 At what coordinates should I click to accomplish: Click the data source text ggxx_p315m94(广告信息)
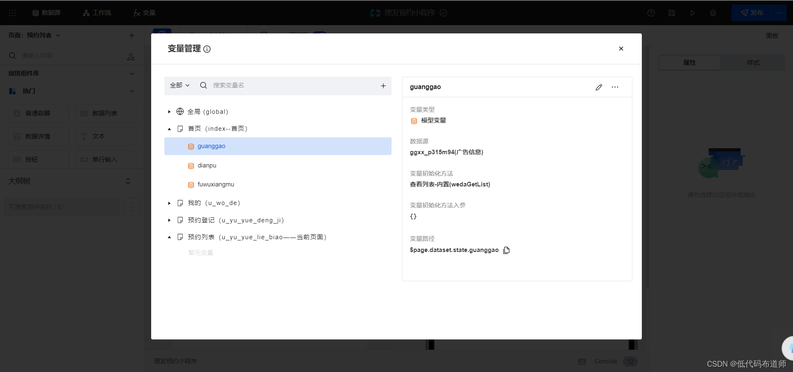[446, 152]
